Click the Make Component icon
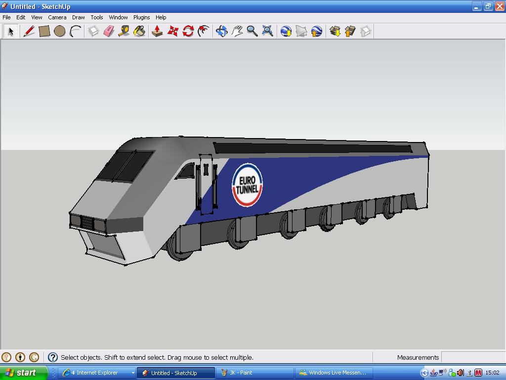 (93, 31)
